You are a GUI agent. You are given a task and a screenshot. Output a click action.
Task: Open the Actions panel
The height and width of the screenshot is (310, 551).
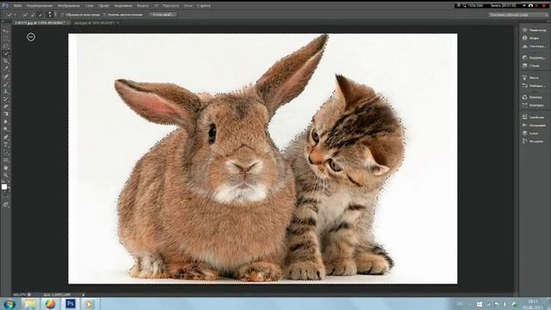(534, 125)
